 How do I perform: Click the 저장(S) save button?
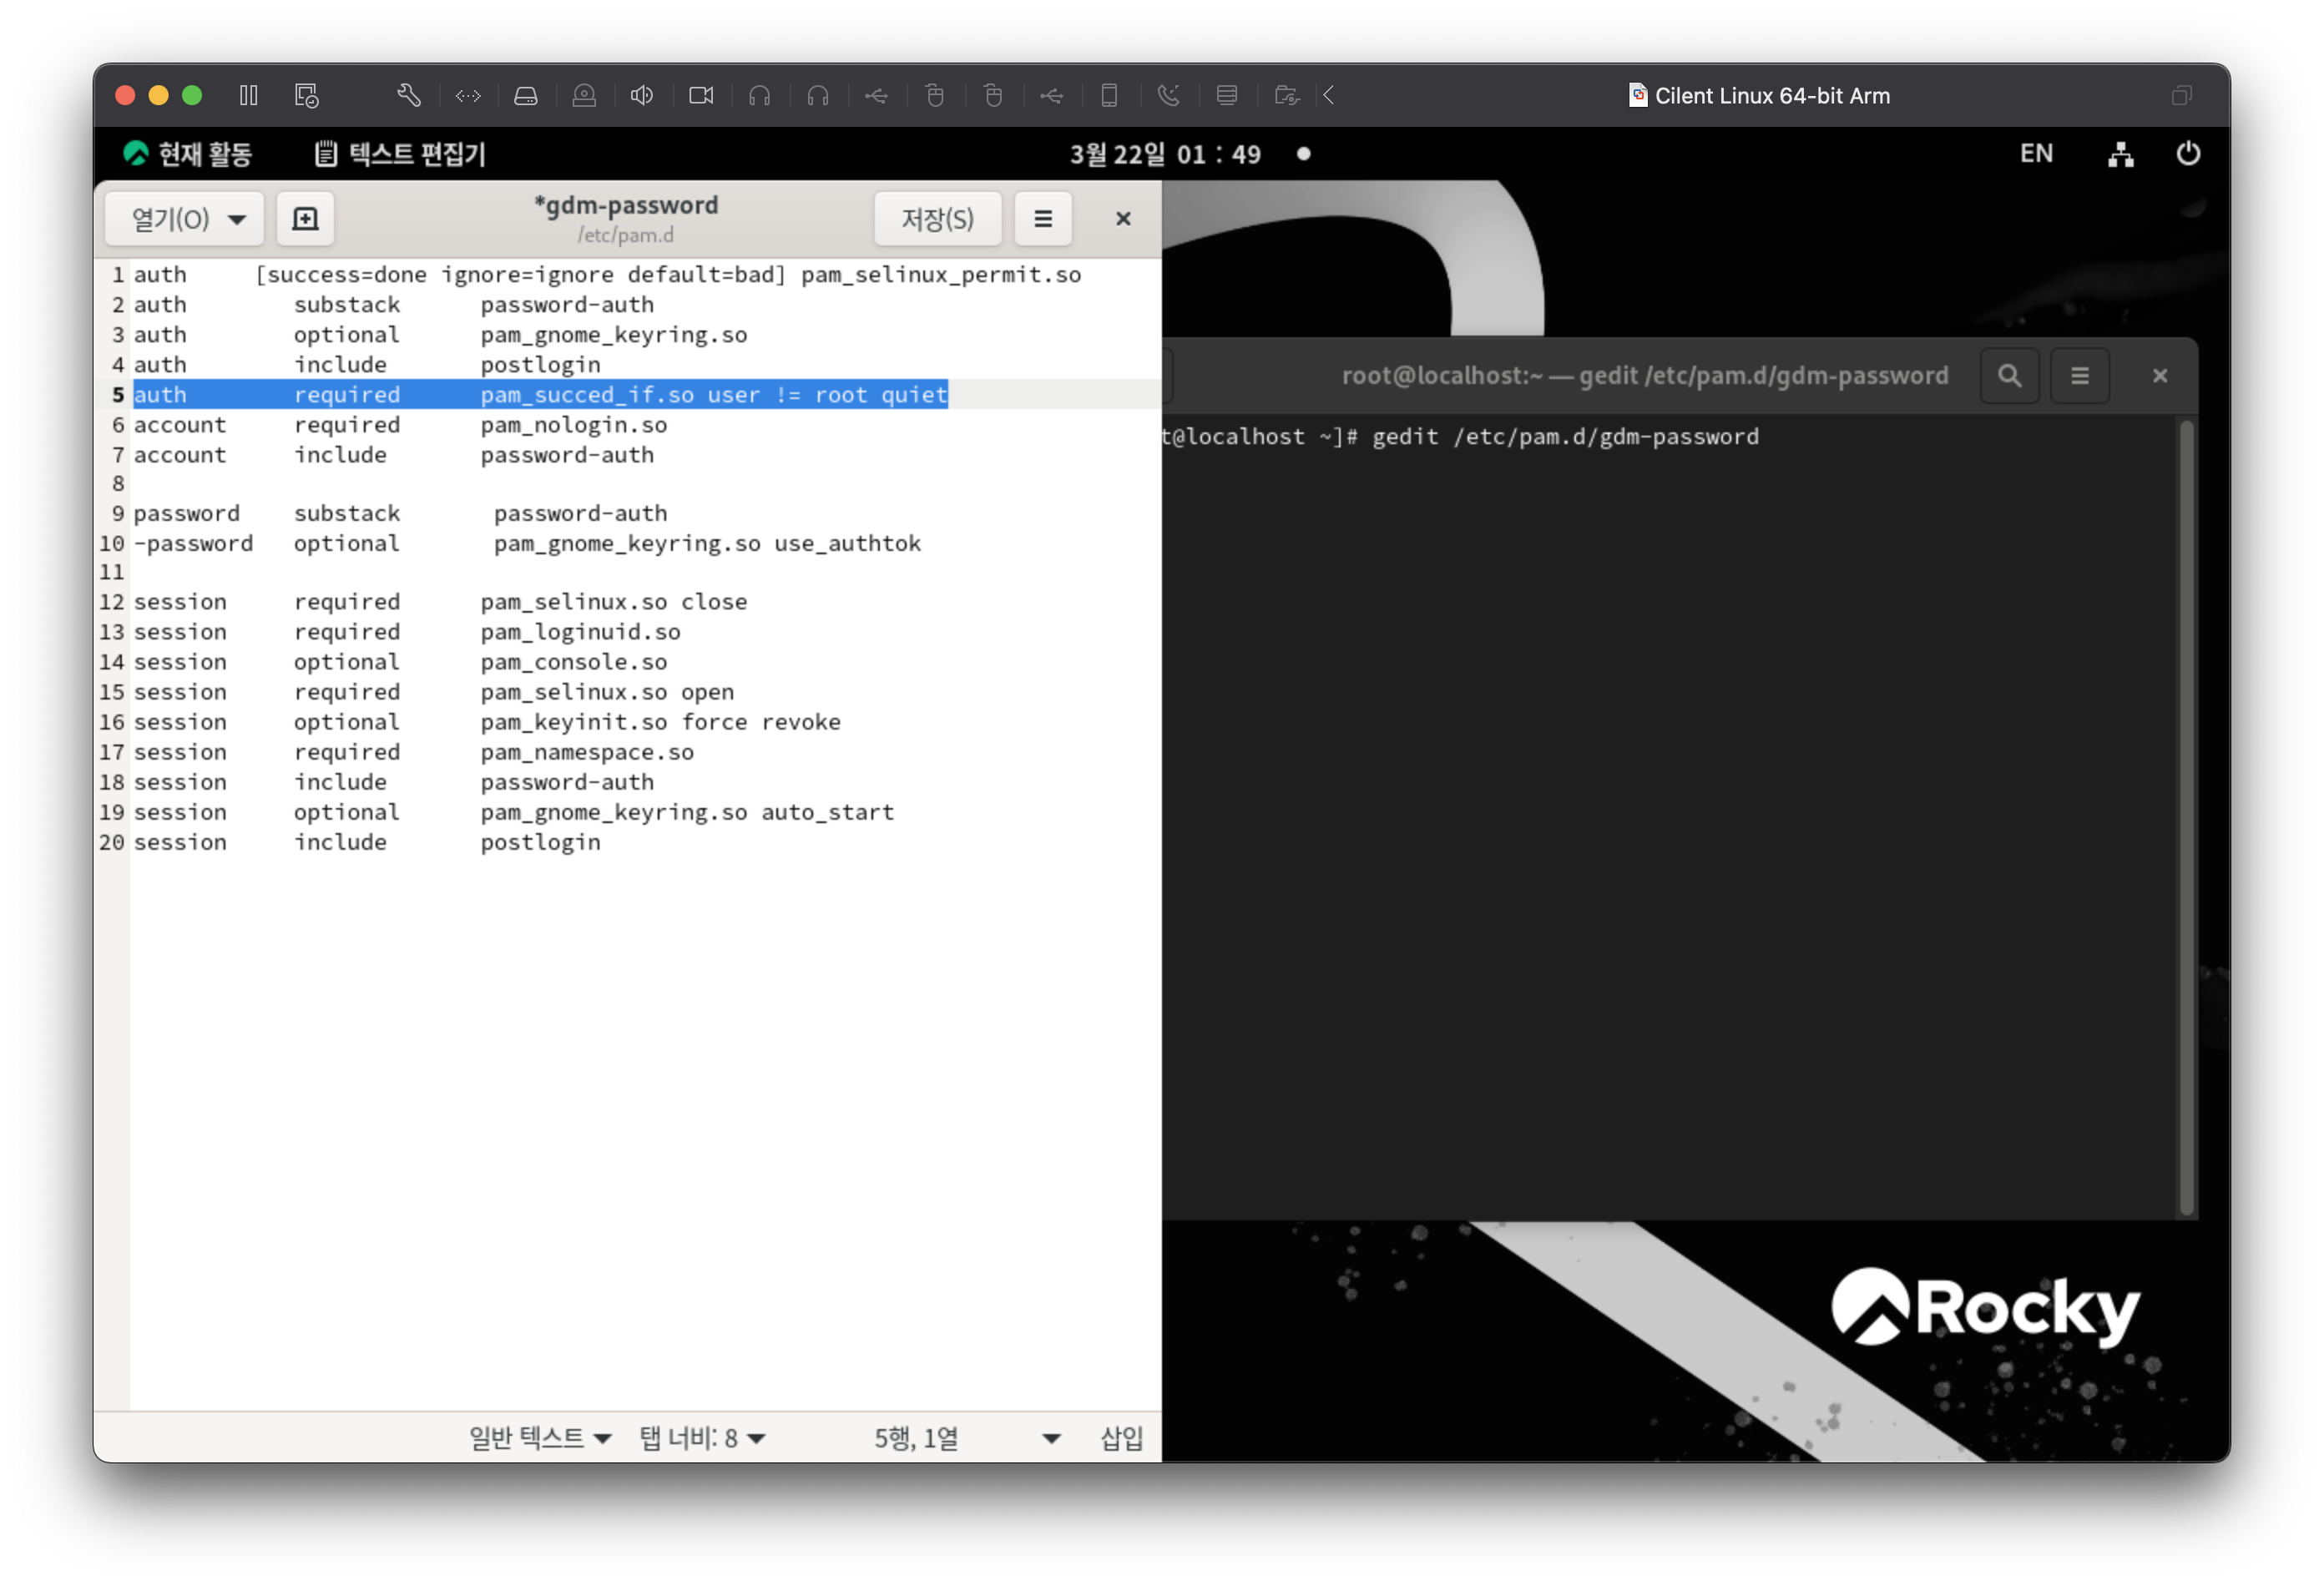[x=937, y=218]
